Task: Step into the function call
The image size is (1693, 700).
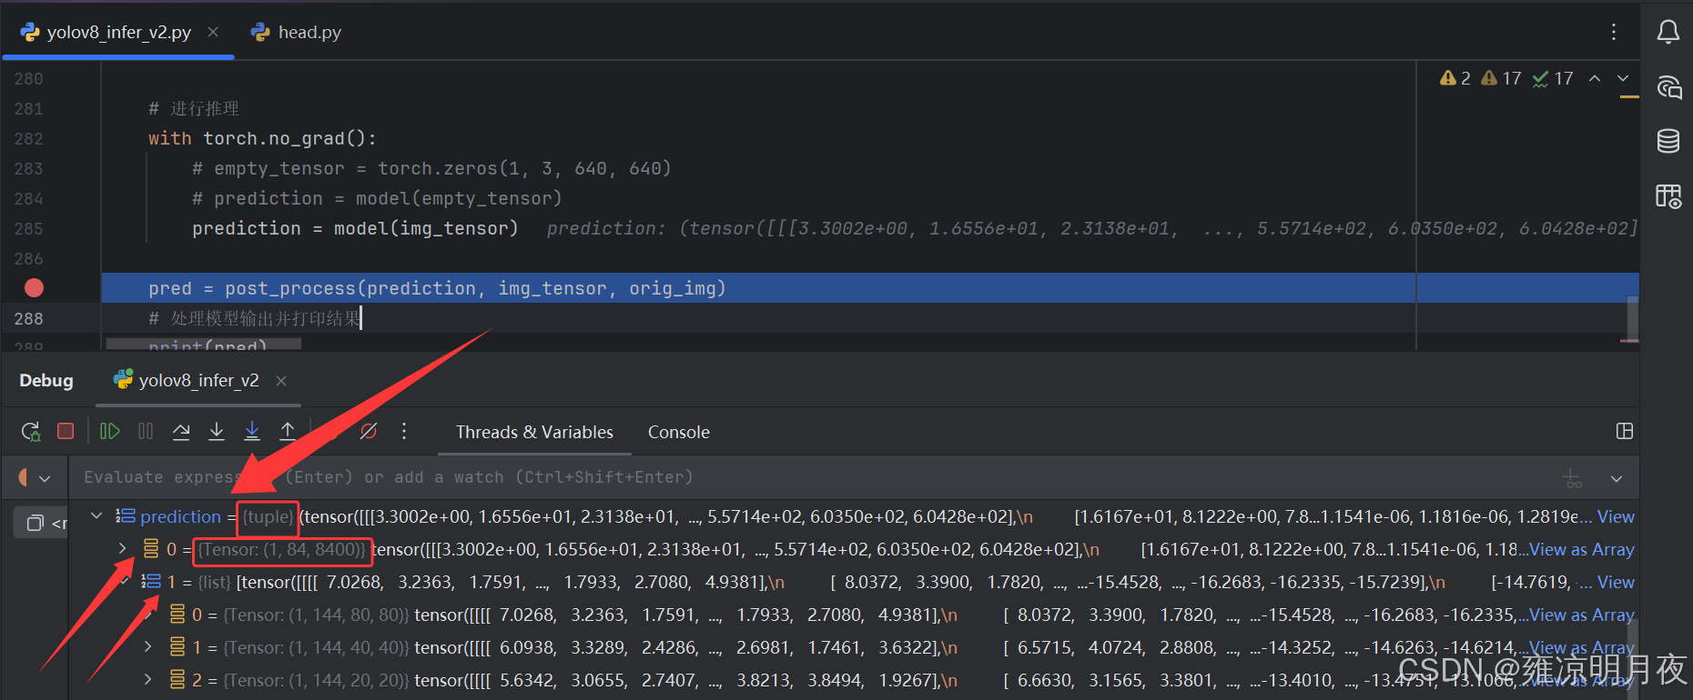Action: (x=217, y=431)
